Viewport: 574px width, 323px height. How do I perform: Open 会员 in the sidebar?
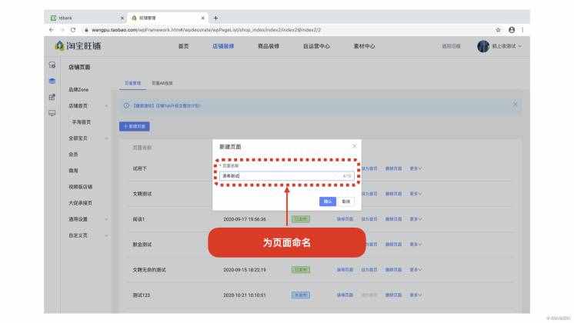(x=73, y=155)
